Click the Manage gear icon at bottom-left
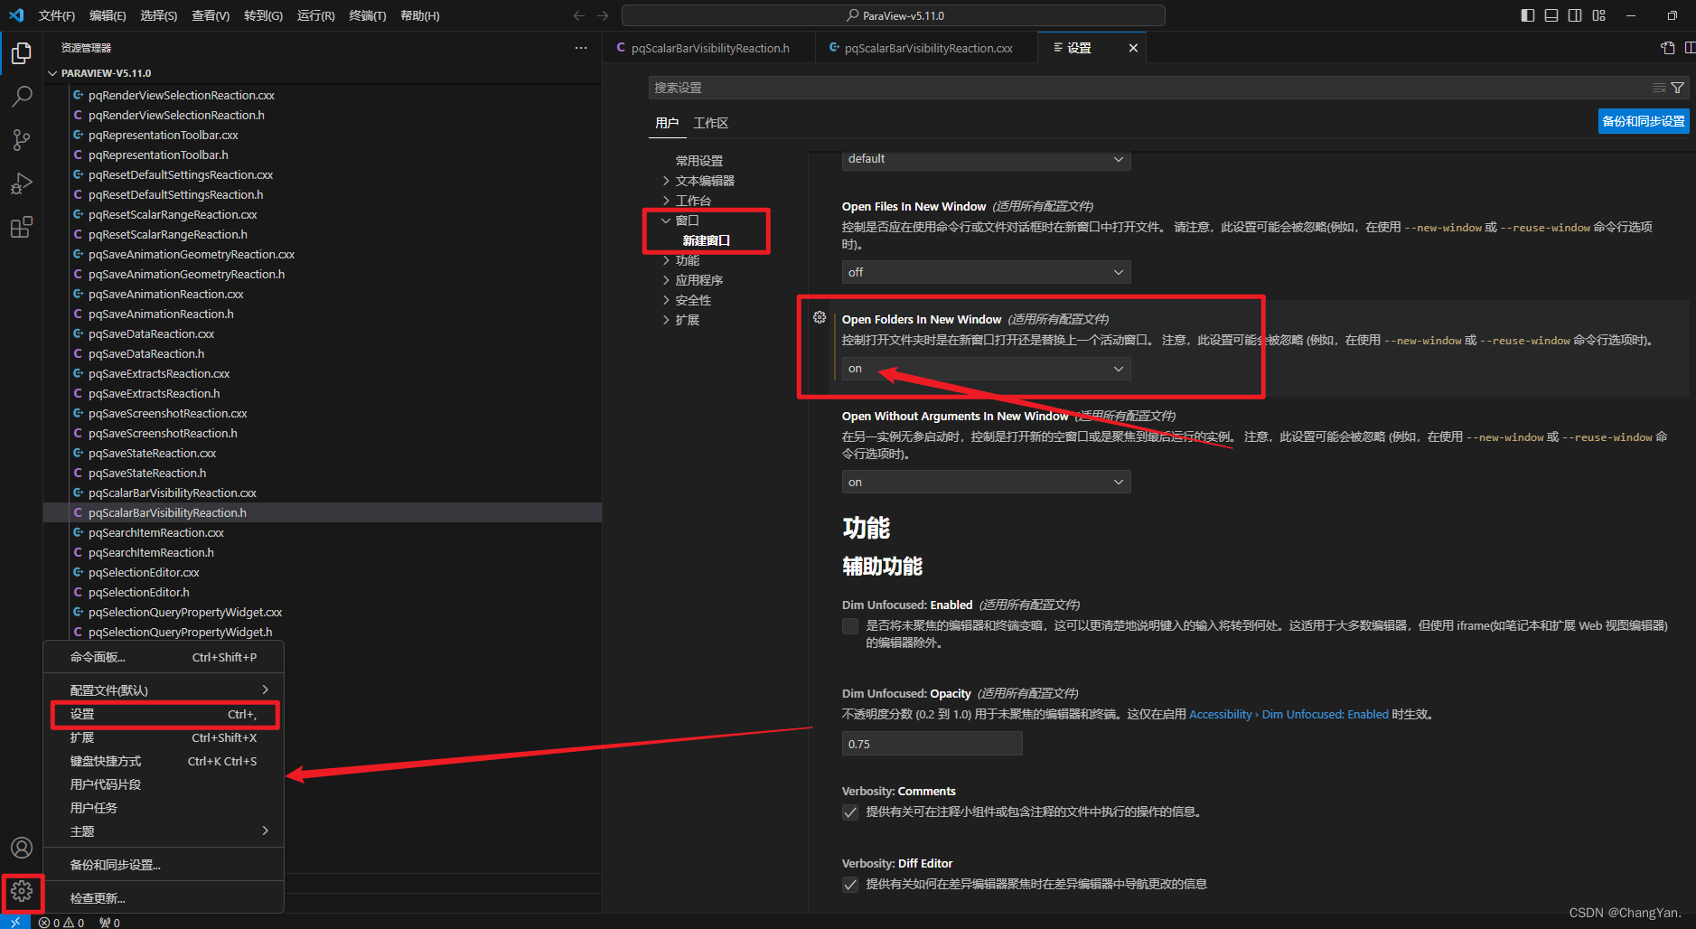The height and width of the screenshot is (929, 1696). pyautogui.click(x=22, y=892)
